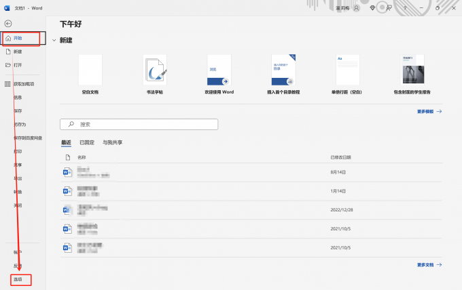462x290 pixels.
Task: Collapse the 新建 section chevron
Action: [x=54, y=41]
